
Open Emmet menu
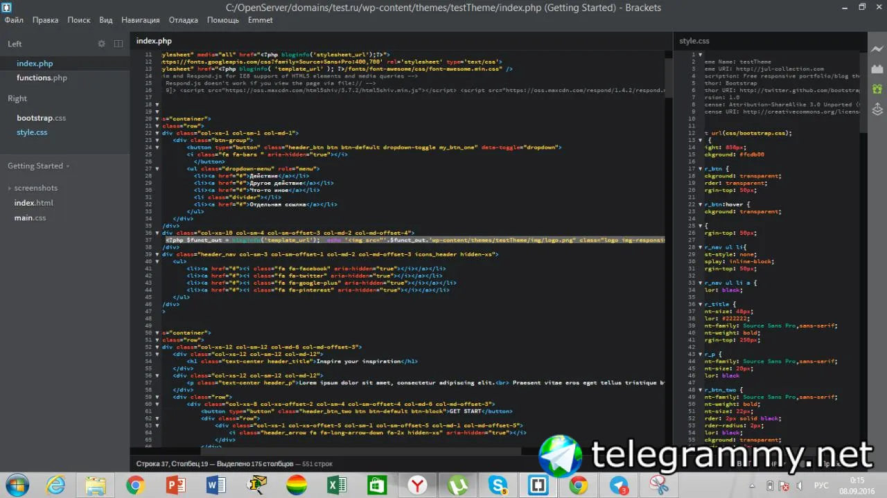pos(261,20)
